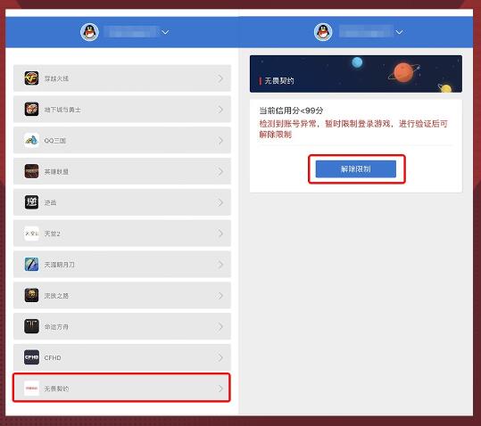Open the 天堂2 row chevron
This screenshot has height=426, width=481.
coord(220,233)
